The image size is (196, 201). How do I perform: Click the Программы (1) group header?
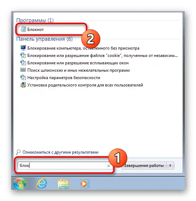pos(35,20)
